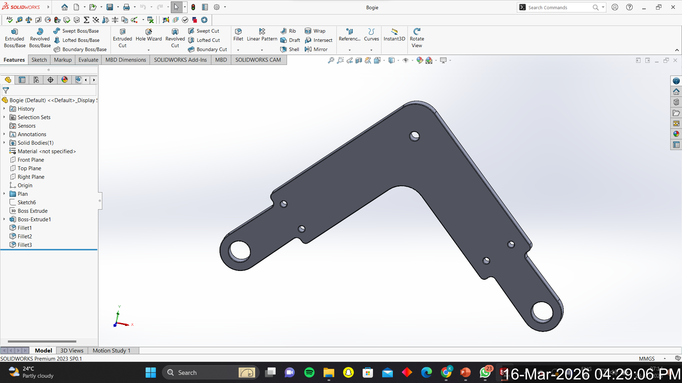Expand the Solid Bodies(1) tree node

click(x=4, y=143)
